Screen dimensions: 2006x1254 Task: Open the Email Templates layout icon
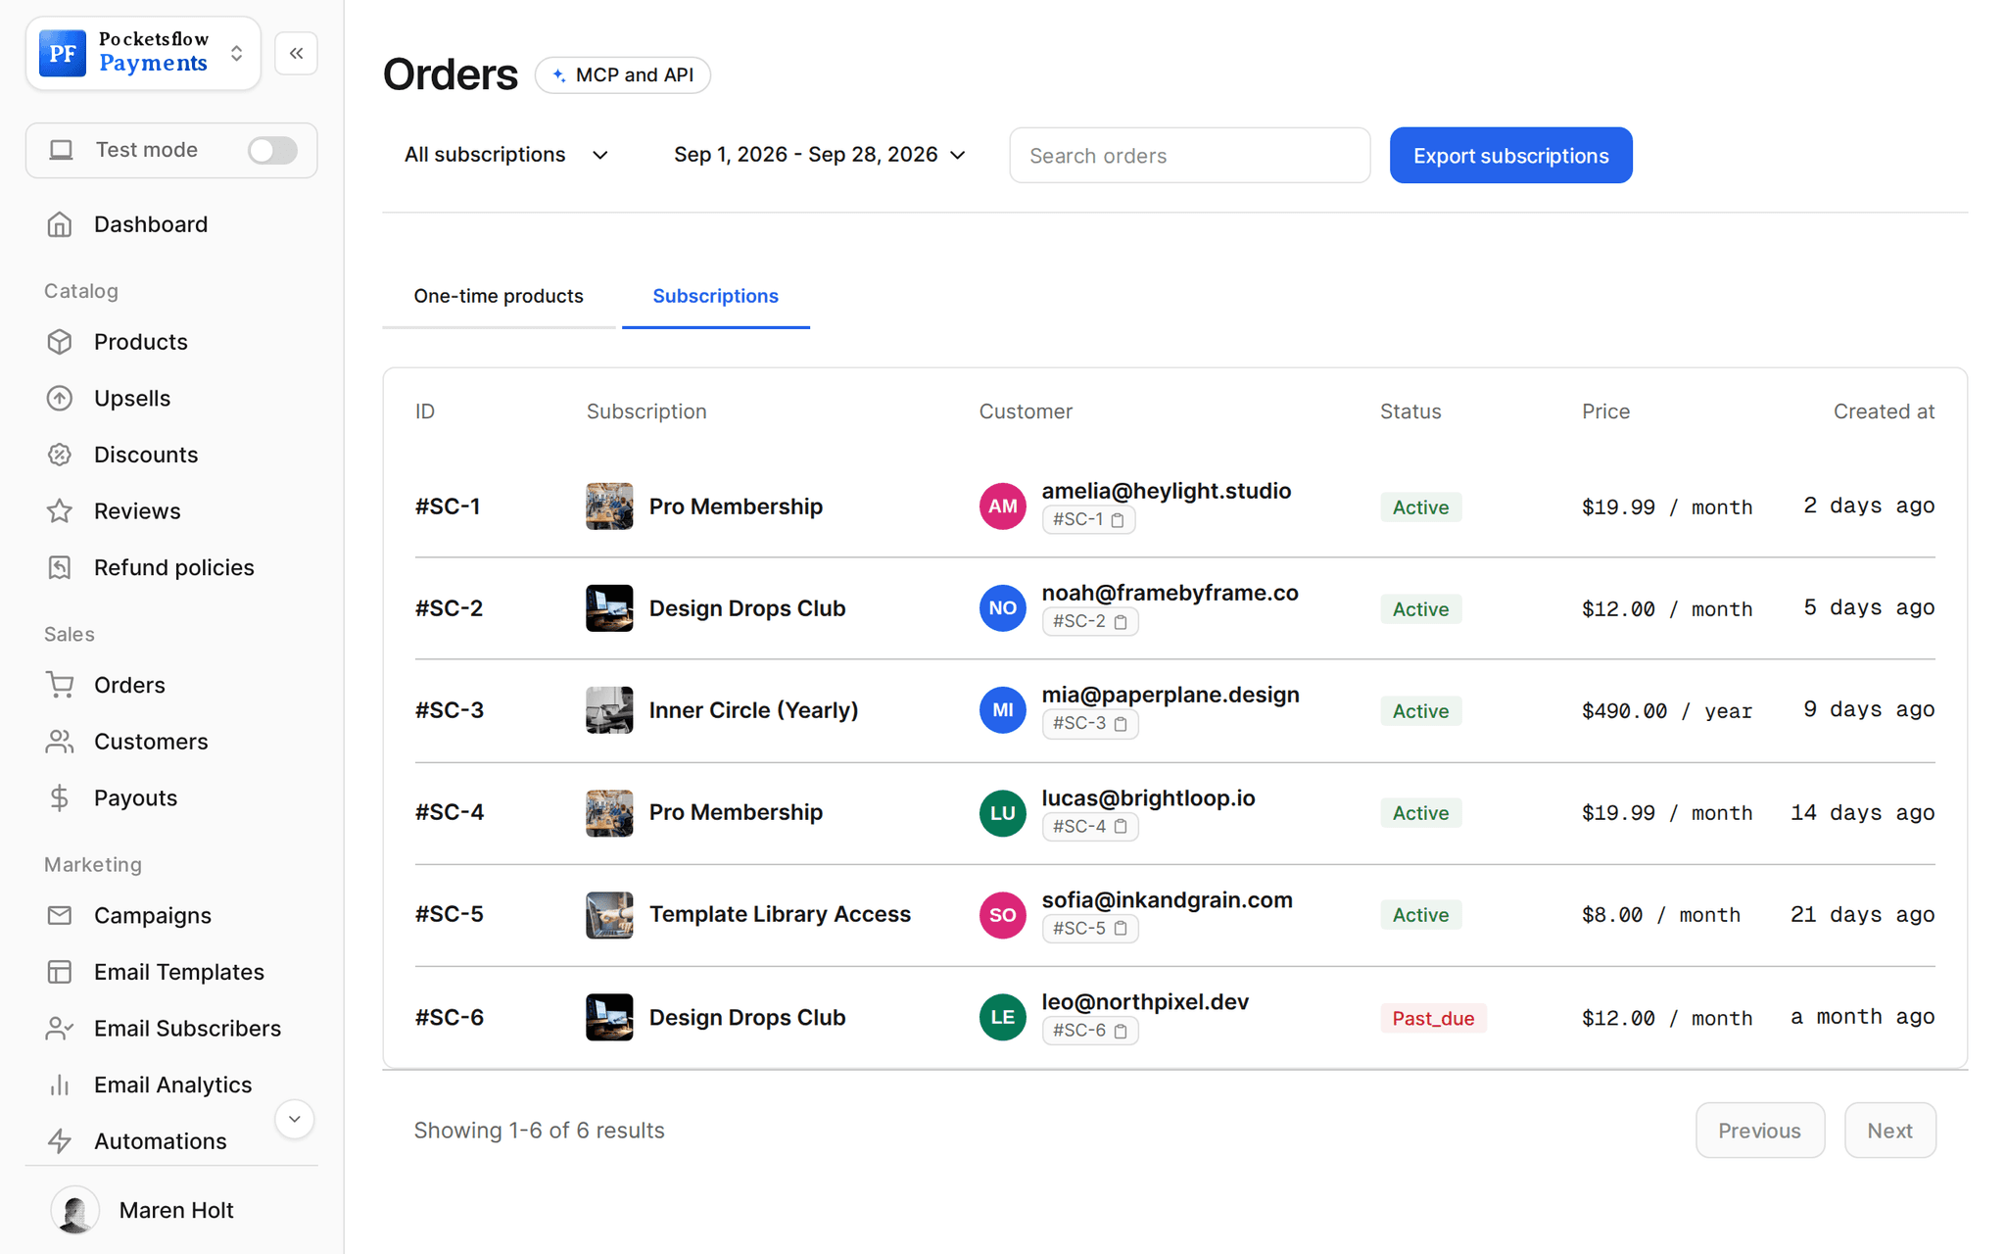60,972
